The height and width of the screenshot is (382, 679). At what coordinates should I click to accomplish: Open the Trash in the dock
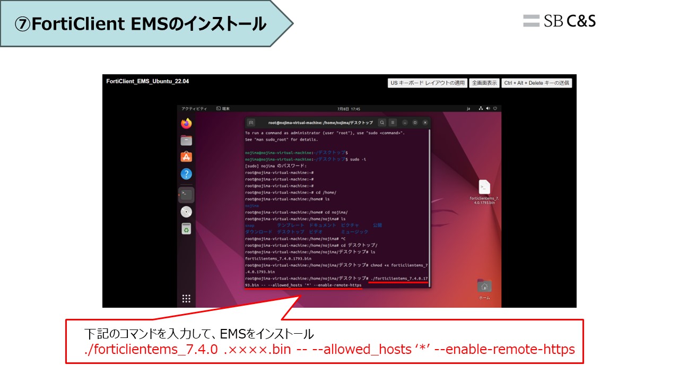[x=186, y=229]
